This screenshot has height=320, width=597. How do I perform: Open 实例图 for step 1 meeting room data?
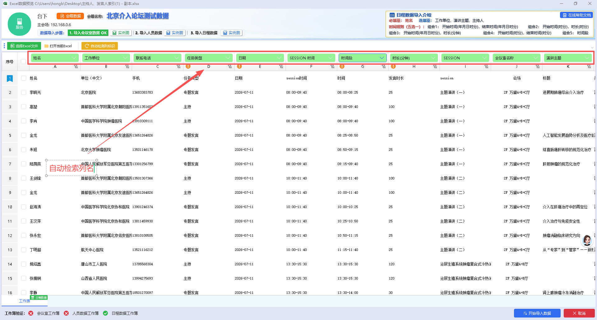pyautogui.click(x=121, y=33)
